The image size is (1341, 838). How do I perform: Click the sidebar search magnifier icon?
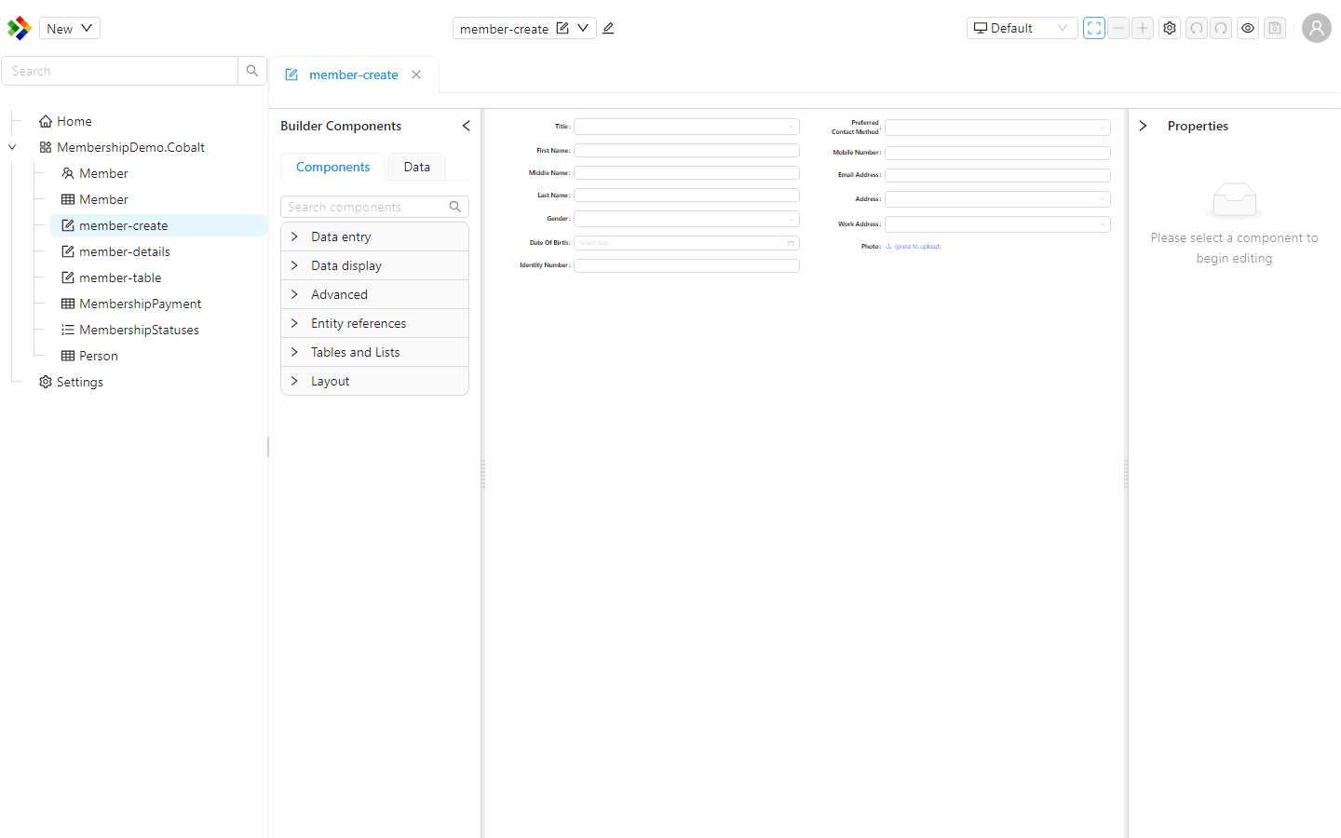point(252,71)
